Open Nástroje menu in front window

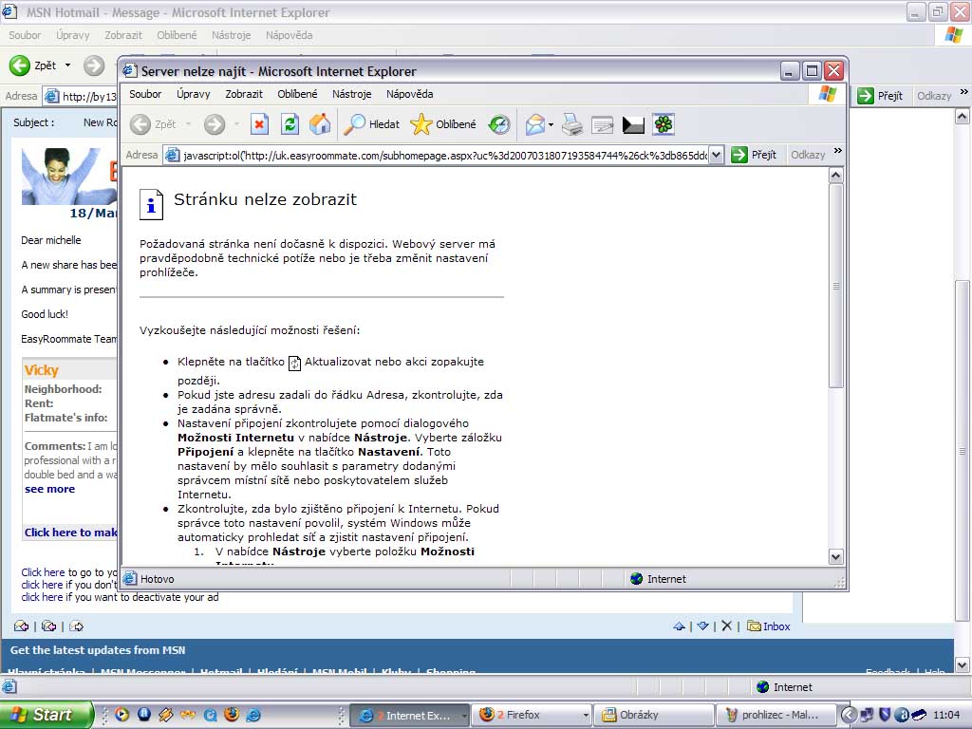point(351,94)
